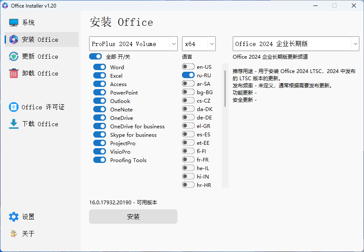The image size is (364, 252).
Task: Click the language list scrollbar thumb
Action: (x=225, y=89)
